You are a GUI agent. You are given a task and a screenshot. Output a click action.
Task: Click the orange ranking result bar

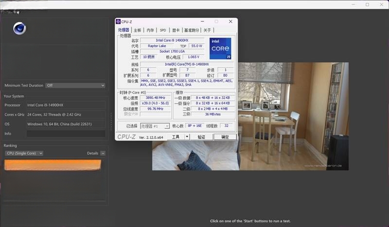click(x=53, y=165)
